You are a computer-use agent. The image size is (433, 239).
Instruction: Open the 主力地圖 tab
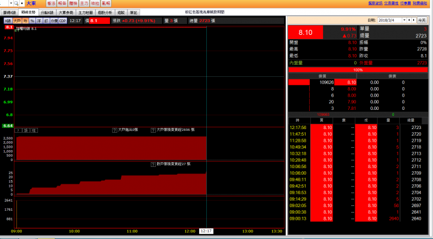coord(85,13)
